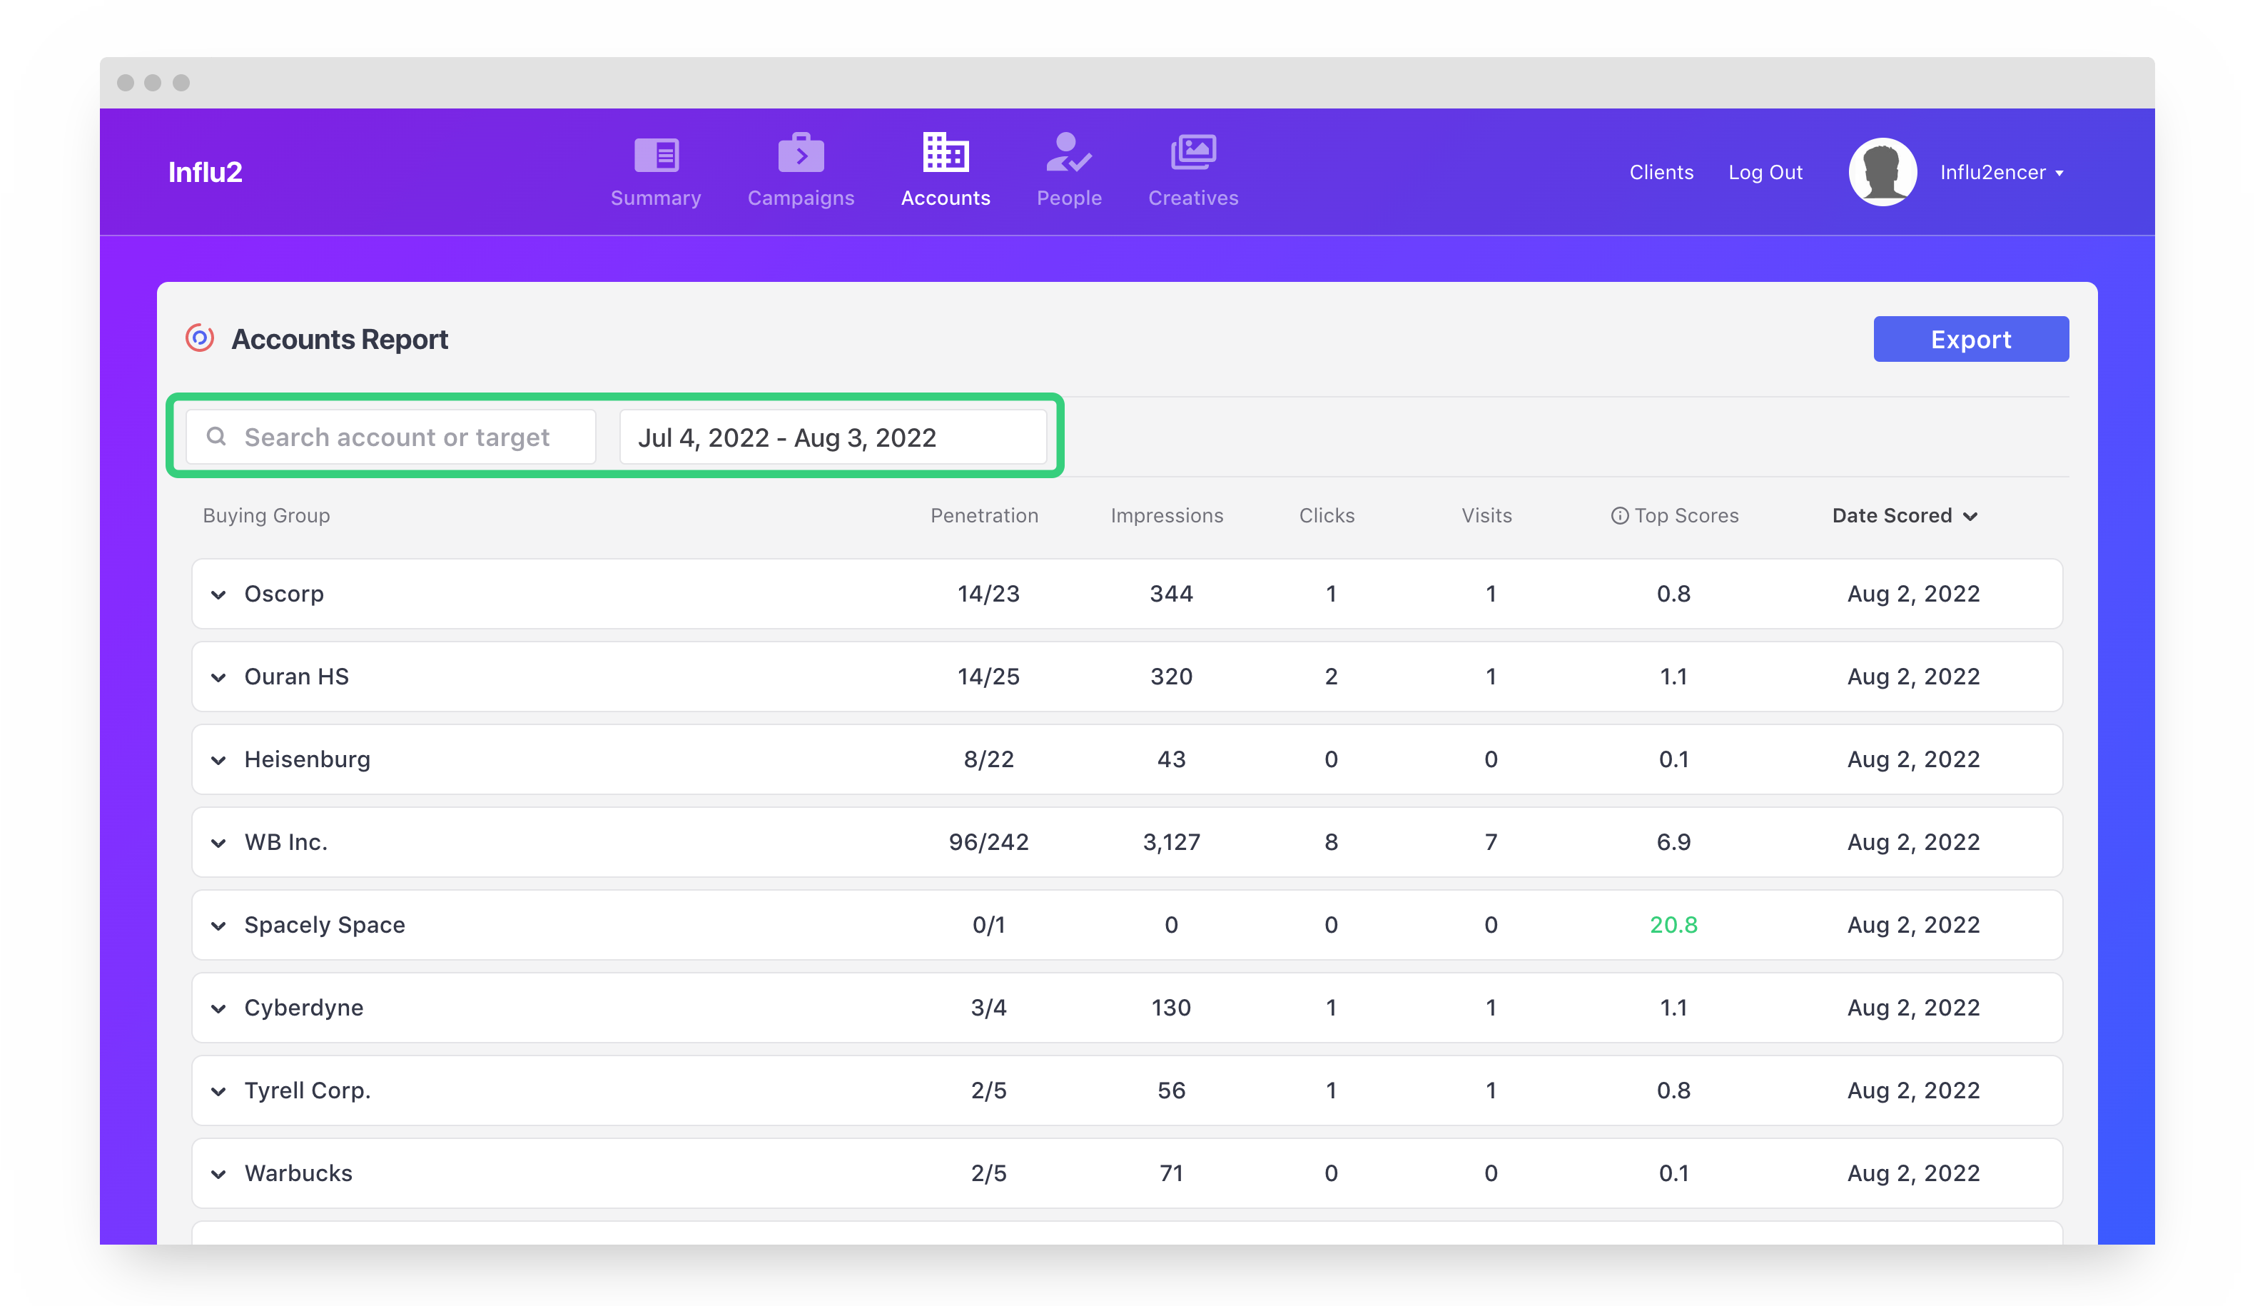This screenshot has width=2255, height=1306.
Task: Click the Top Scores info icon
Action: 1618,515
